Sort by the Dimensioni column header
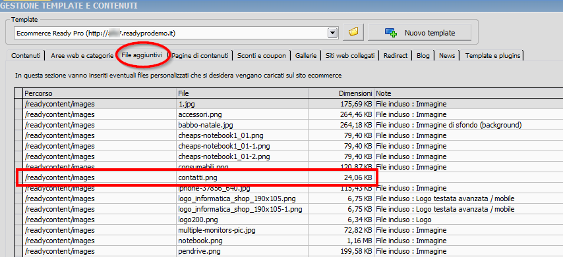 (341, 93)
